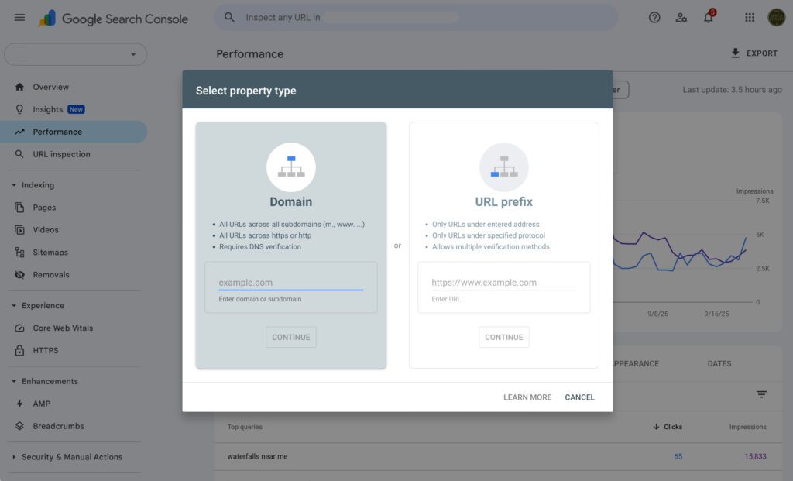Click the Export button
Image resolution: width=793 pixels, height=481 pixels.
[x=754, y=53]
